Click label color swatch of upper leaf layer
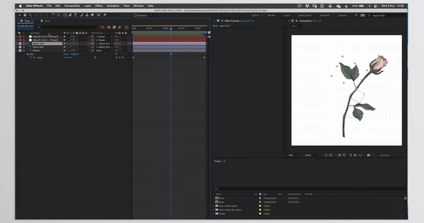The width and height of the screenshot is (424, 223). (20, 44)
